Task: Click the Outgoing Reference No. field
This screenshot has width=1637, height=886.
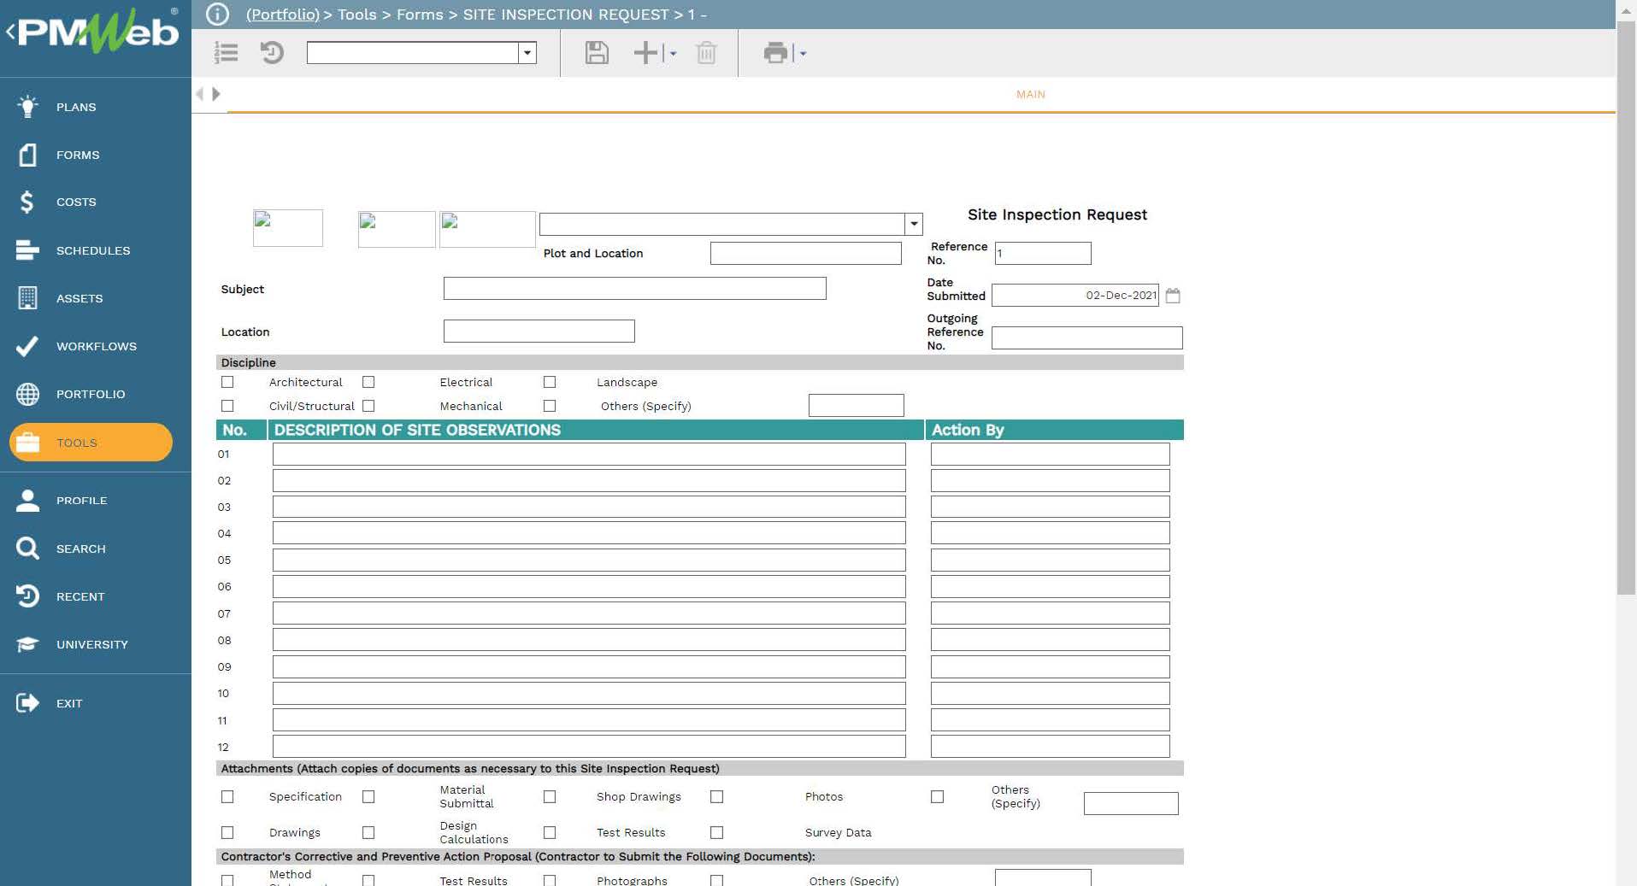Action: point(1086,338)
